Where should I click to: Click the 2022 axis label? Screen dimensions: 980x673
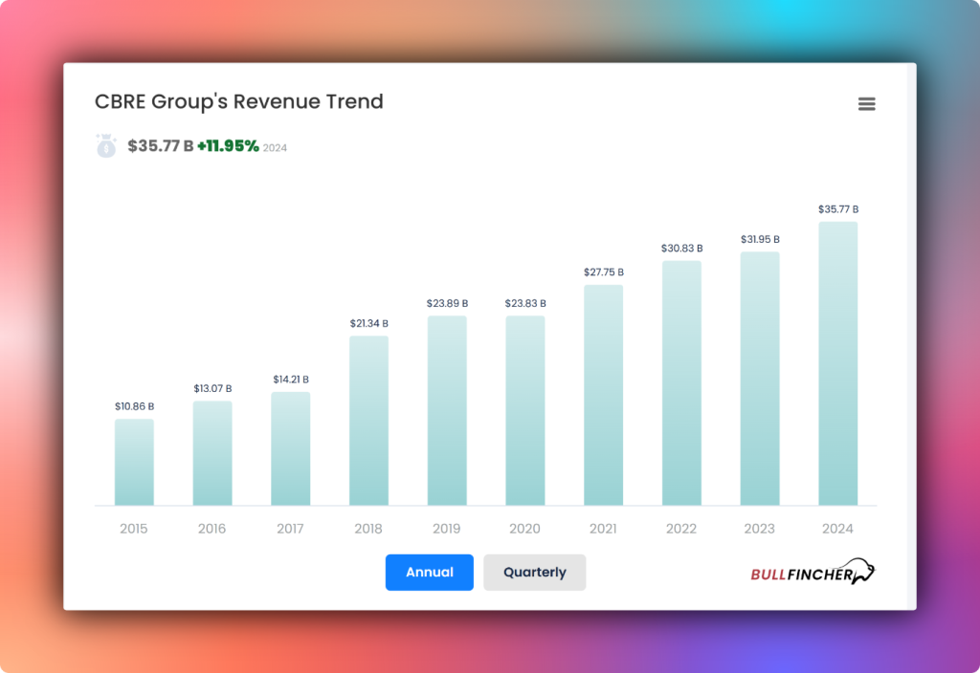tap(681, 529)
